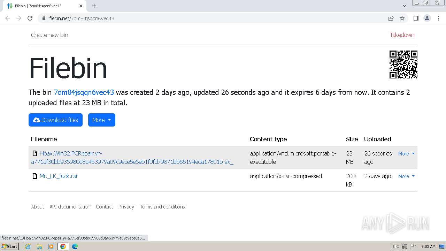Open Terms and conditions link
This screenshot has height=251, width=446.
pyautogui.click(x=162, y=207)
